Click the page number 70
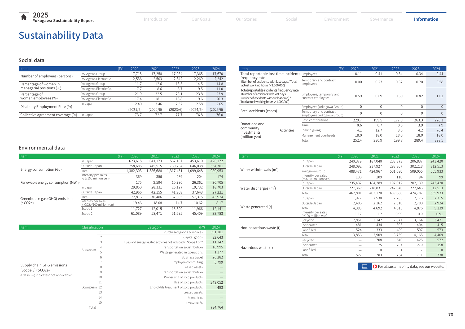Viewport: 465px width, 329px height. point(451,315)
